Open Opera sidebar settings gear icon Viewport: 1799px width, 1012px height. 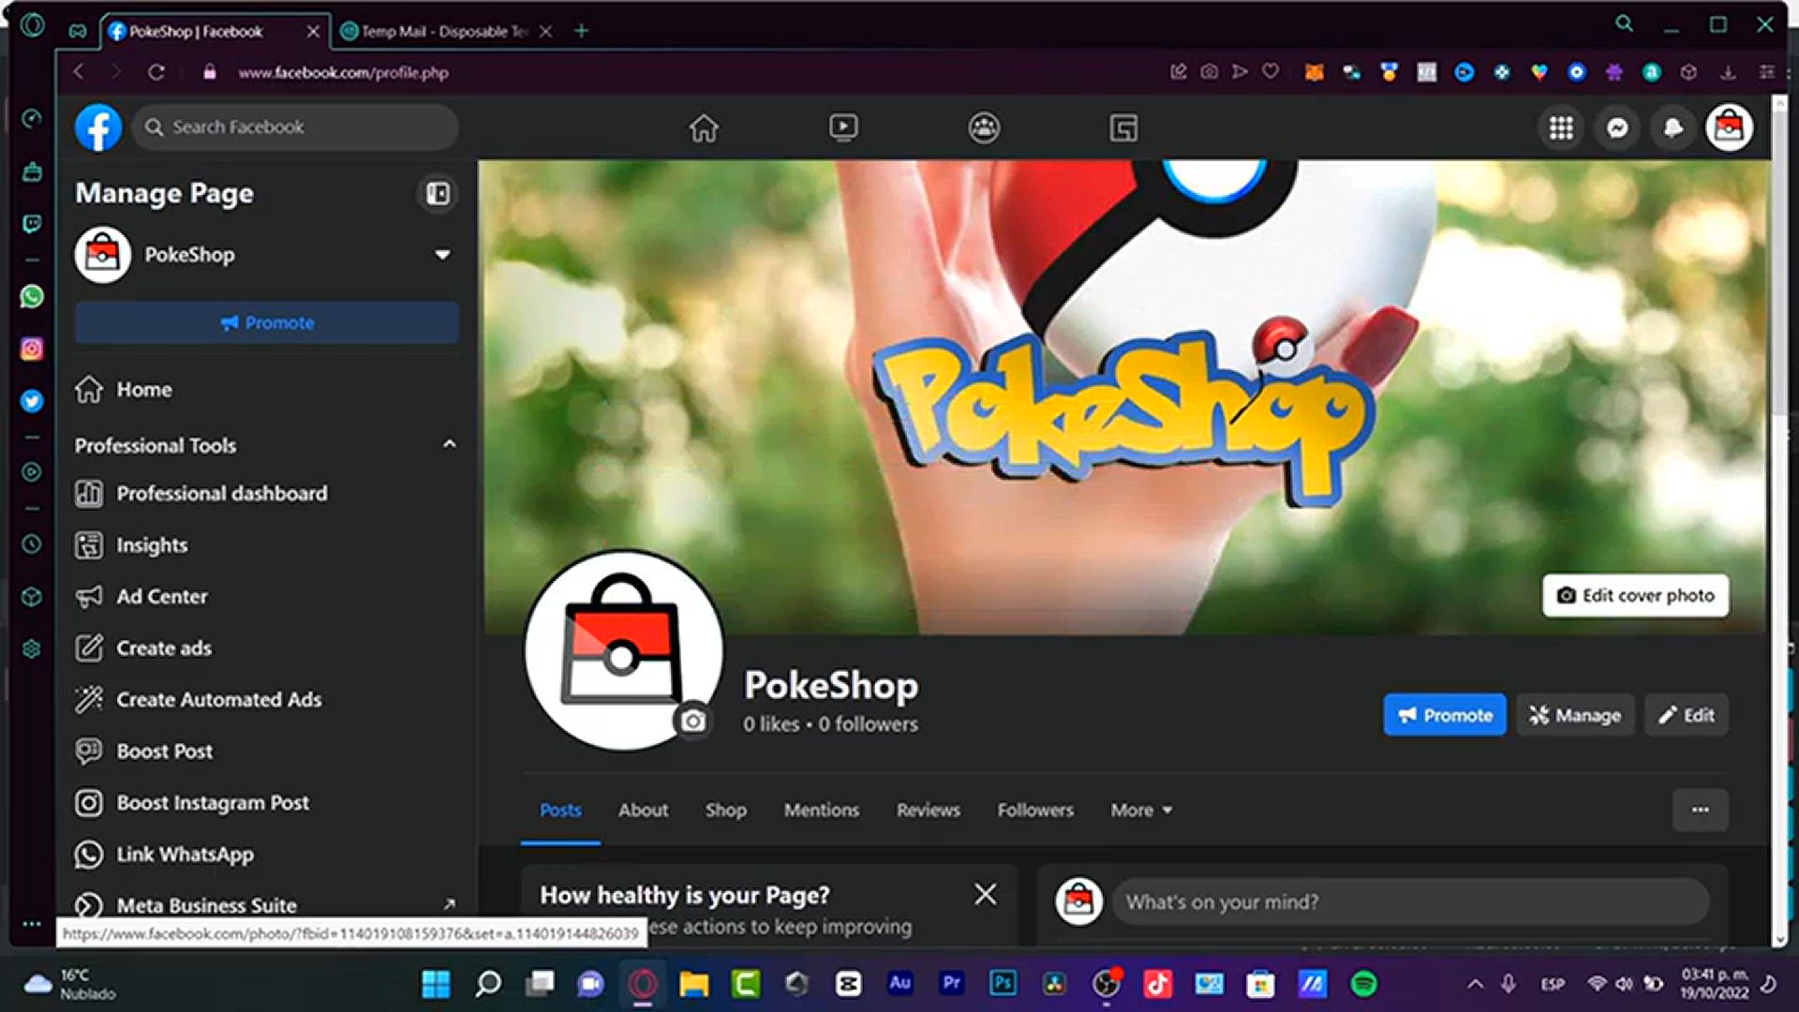(32, 649)
